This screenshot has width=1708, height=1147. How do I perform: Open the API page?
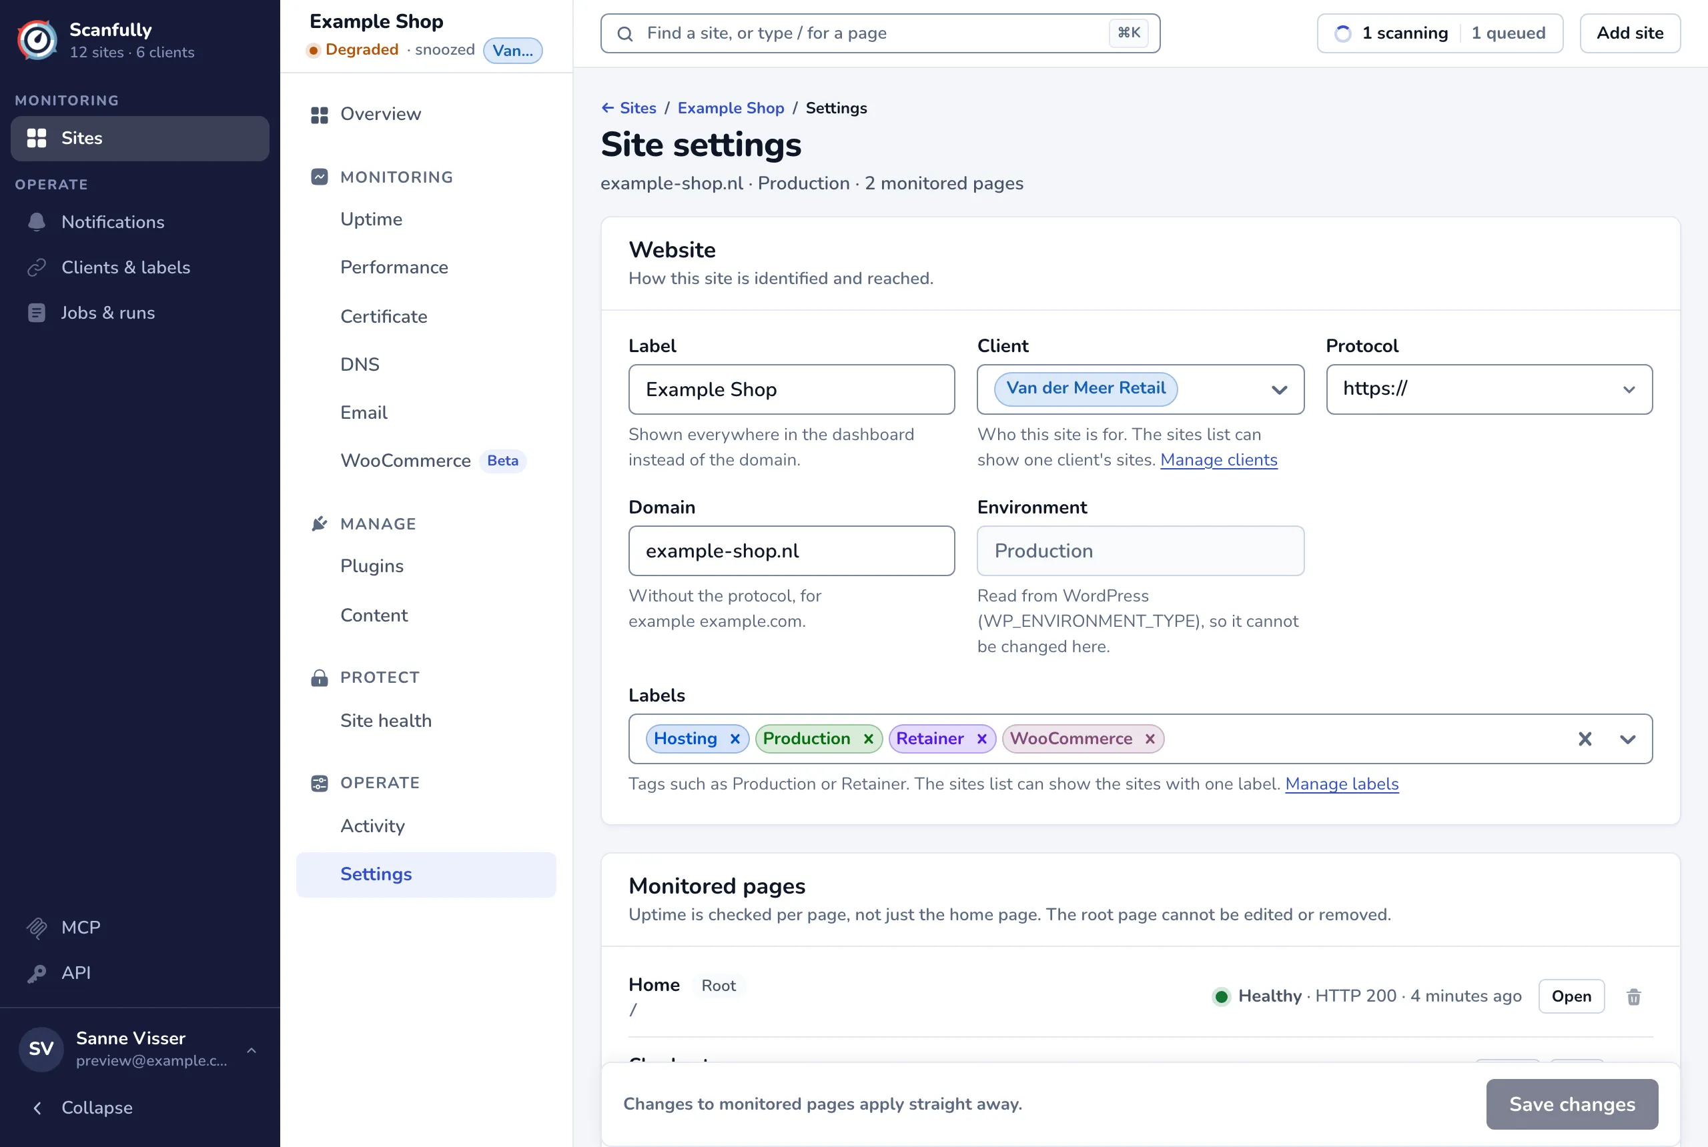[139, 973]
